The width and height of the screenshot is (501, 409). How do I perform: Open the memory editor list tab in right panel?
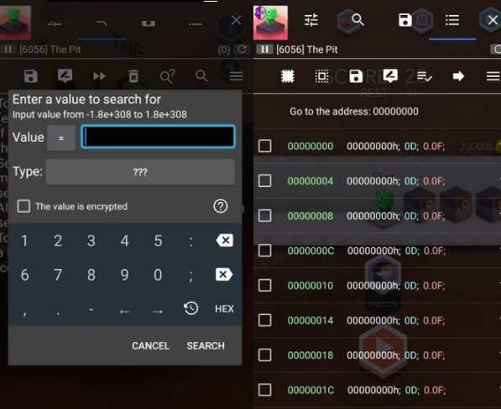coord(452,20)
